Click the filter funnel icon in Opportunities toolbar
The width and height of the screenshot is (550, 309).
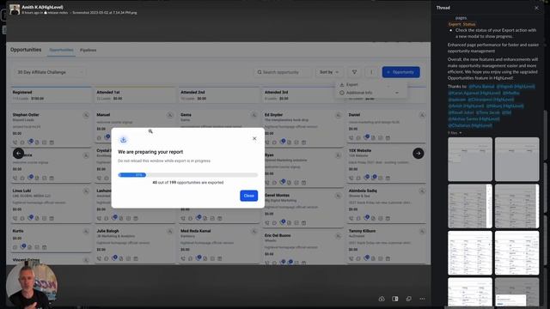pyautogui.click(x=354, y=72)
